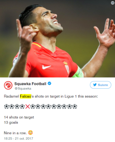This screenshot has height=142, width=115.
Task: Open the 18:25 - 21 oct. 2017 timestamp
Action: click(x=18, y=139)
